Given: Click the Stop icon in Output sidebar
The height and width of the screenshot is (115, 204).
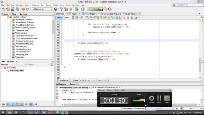Looking at the screenshot, I should click(x=57, y=94).
